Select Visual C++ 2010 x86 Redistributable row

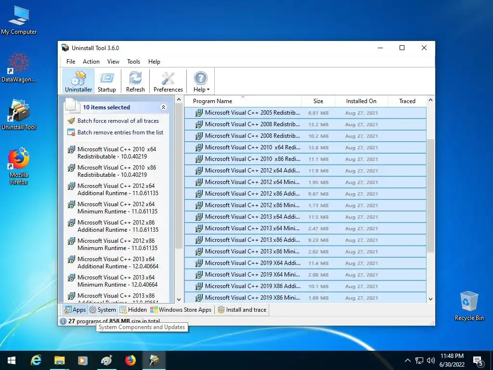[x=305, y=159]
